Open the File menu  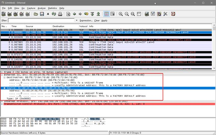[x=4, y=8]
